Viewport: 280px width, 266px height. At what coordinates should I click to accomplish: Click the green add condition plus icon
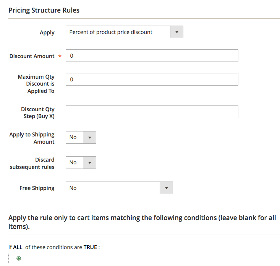(x=19, y=258)
